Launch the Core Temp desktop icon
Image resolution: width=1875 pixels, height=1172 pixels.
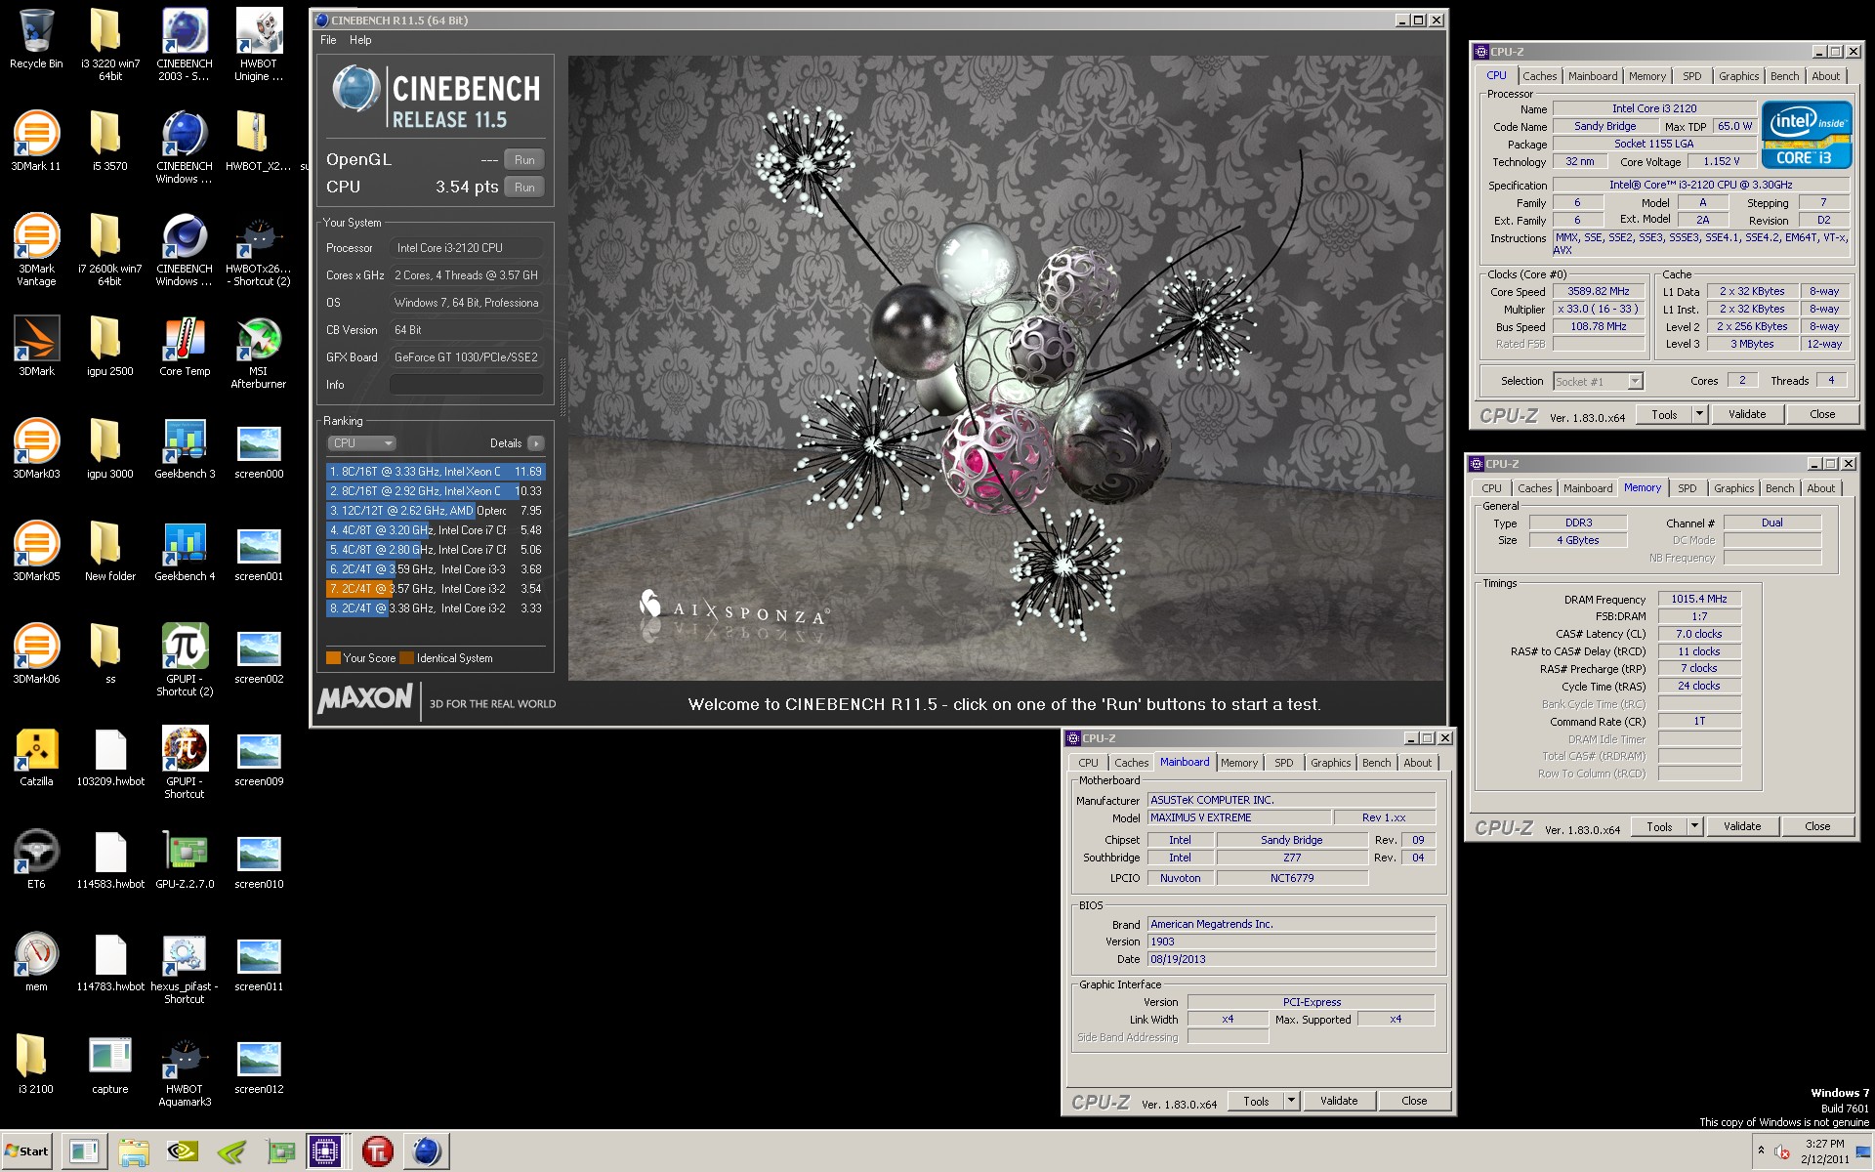(185, 347)
